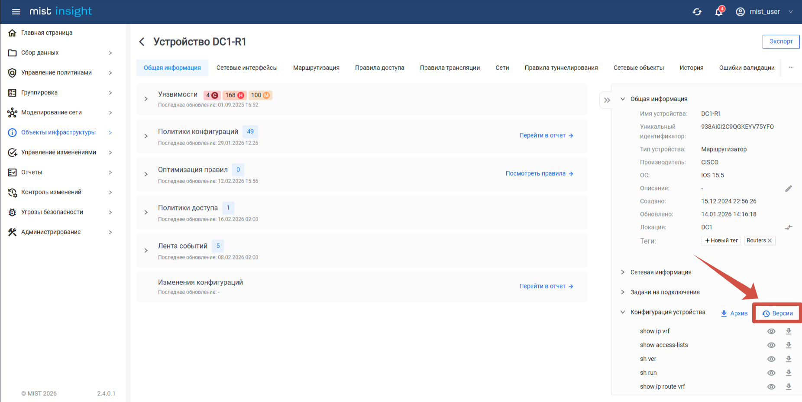802x402 pixels.
Task: Expand the Задачи на подключение section
Action: [623, 292]
